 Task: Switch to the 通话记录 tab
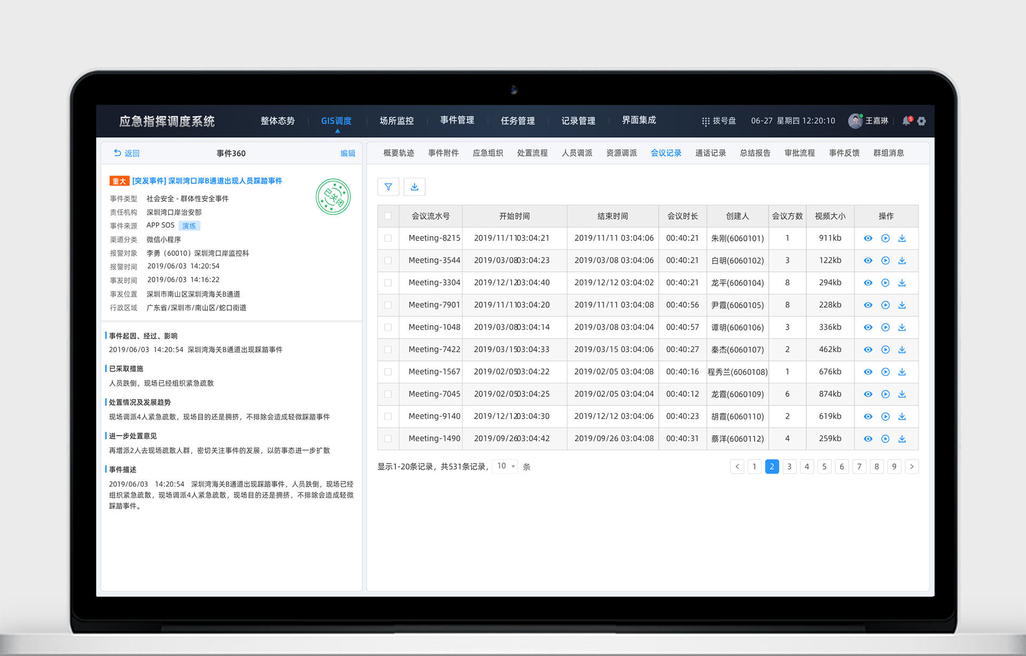pyautogui.click(x=710, y=153)
